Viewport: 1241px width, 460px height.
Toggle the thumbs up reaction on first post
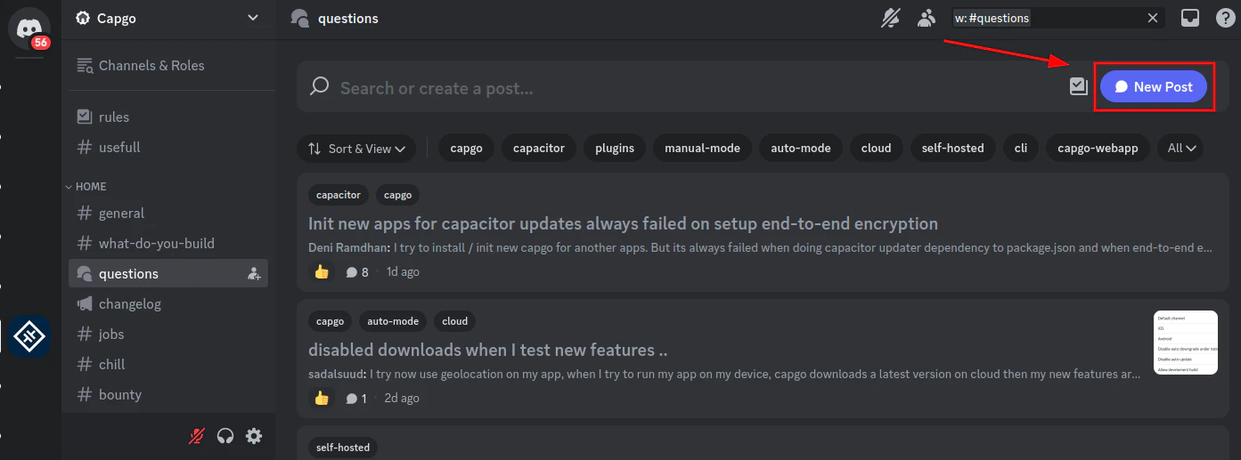point(322,272)
